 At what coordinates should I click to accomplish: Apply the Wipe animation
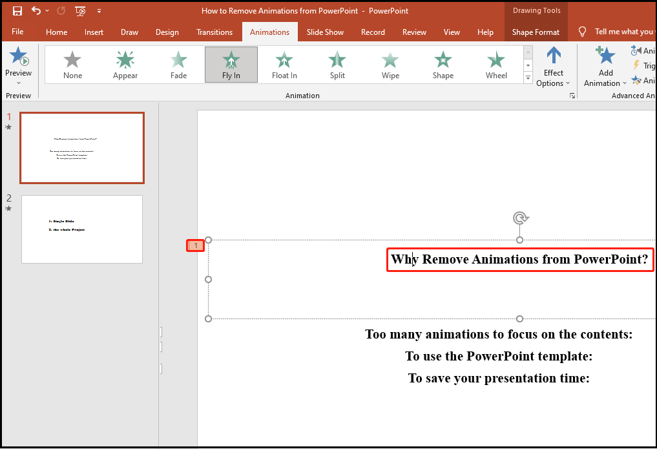click(390, 64)
